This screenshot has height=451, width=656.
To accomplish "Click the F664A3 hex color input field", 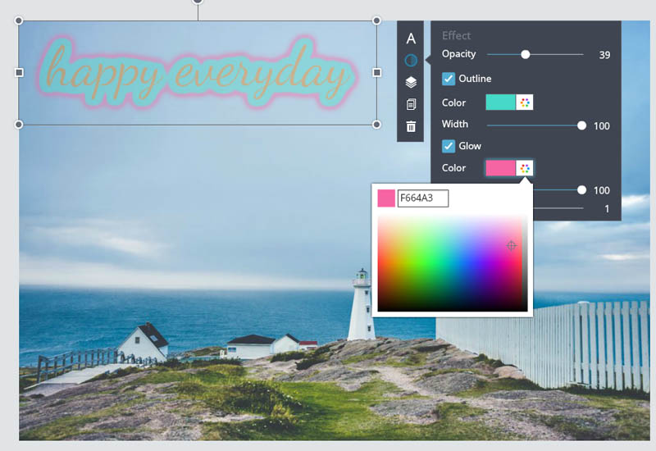I will pyautogui.click(x=422, y=198).
